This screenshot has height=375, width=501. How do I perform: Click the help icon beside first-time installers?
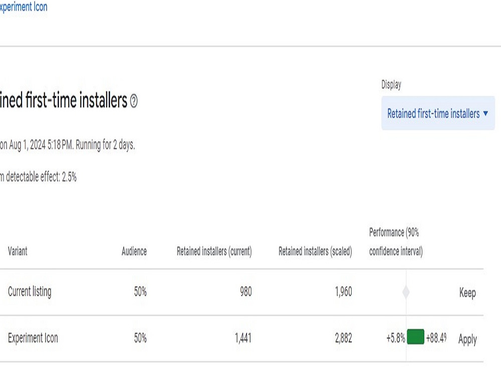pyautogui.click(x=134, y=101)
